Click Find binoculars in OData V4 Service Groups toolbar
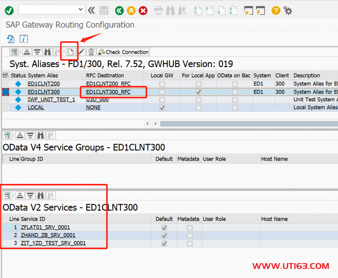This screenshot has width=338, height=278. tap(41, 135)
